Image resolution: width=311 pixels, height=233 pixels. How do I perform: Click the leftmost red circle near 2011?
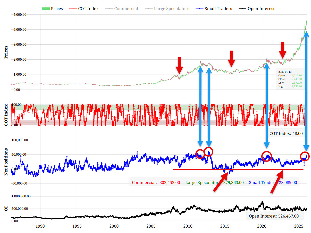(200, 154)
